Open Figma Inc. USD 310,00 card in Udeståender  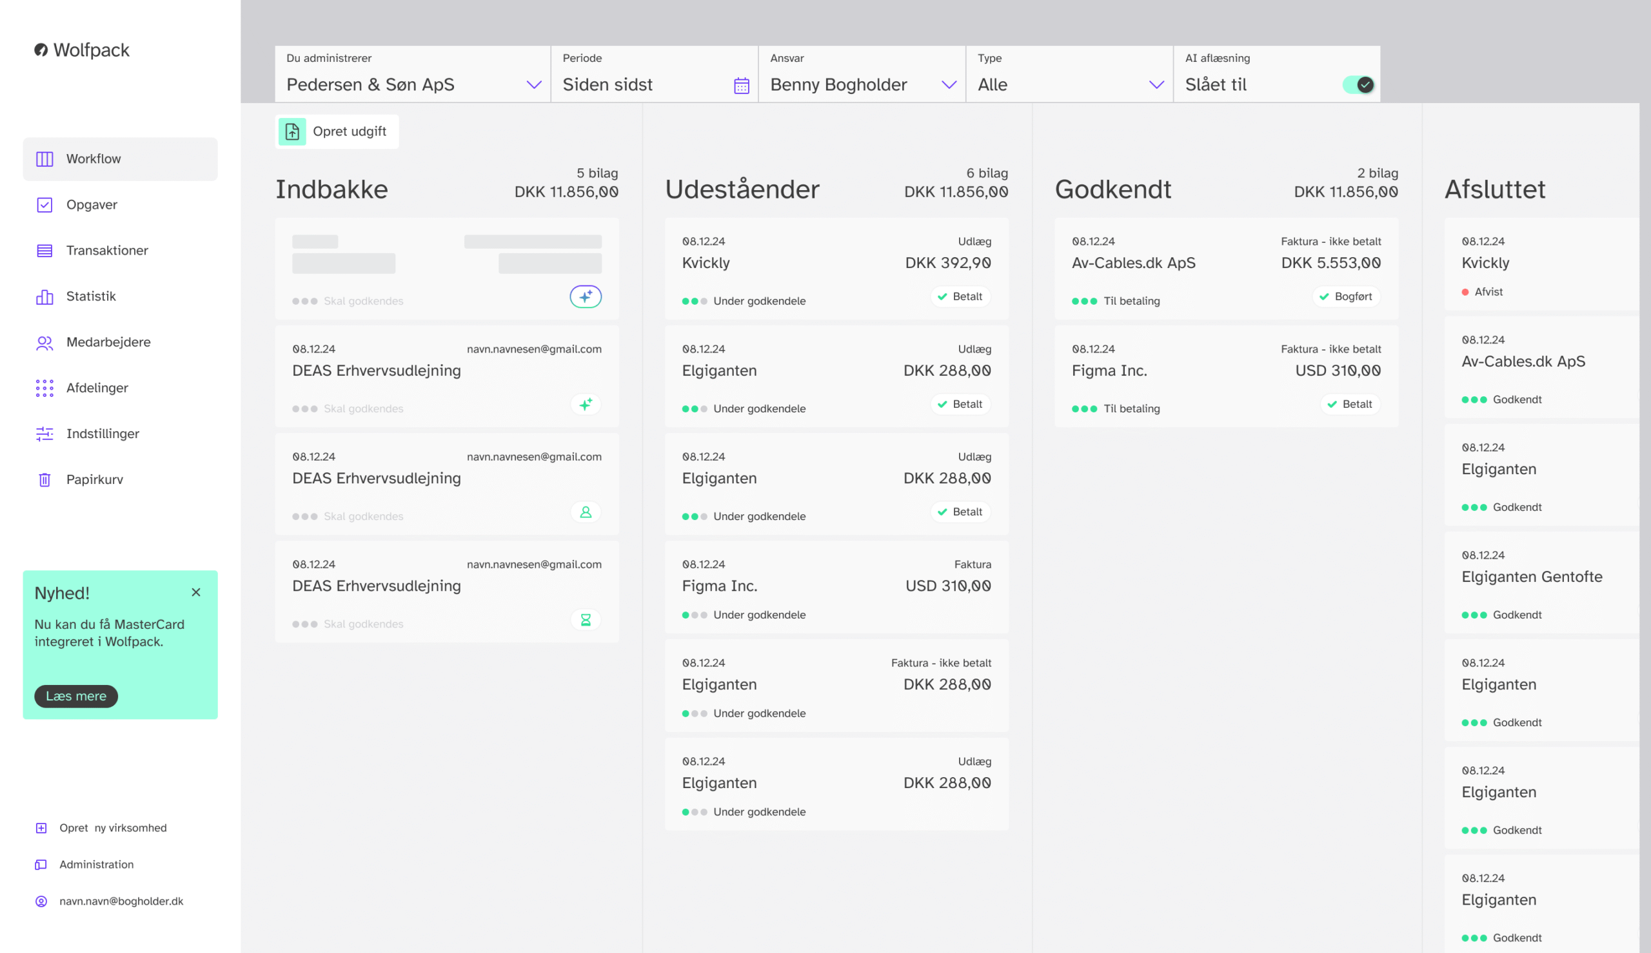pos(836,588)
